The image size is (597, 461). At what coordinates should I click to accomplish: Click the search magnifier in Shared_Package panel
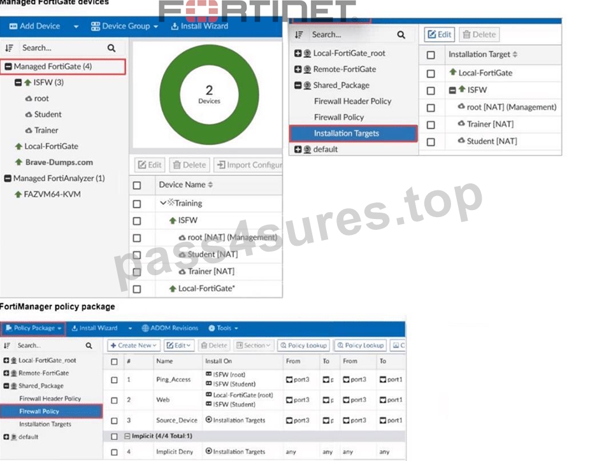tap(401, 34)
